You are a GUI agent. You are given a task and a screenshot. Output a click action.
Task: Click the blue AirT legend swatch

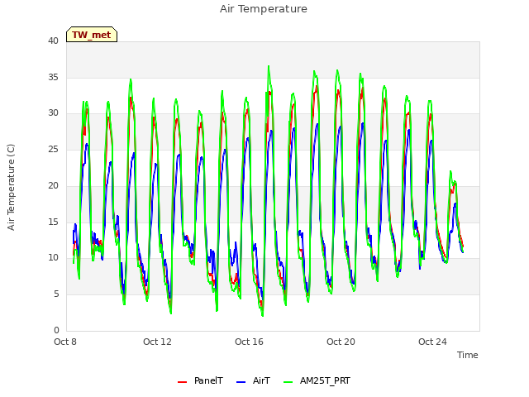(241, 382)
